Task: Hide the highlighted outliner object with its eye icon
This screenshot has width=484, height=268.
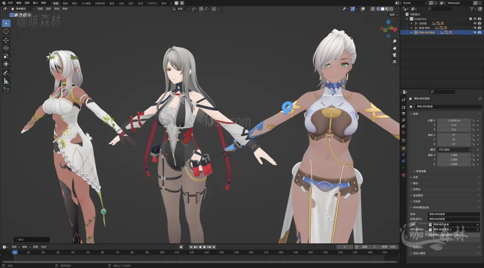Action: point(475,32)
